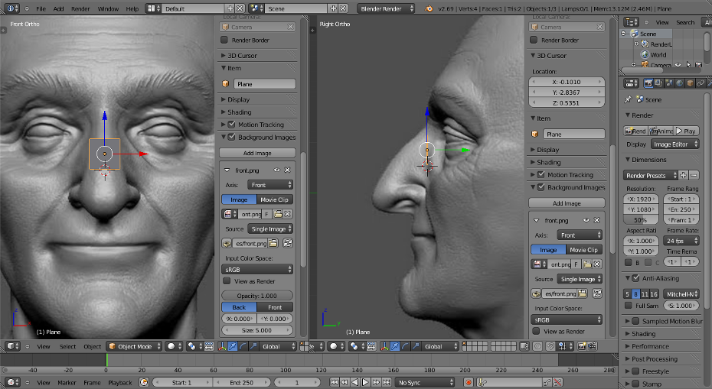Select right viewport rotate manipulator arc icon
712x389 pixels.
(406, 346)
